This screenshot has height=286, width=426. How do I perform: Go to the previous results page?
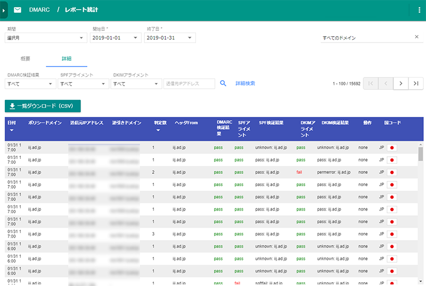tap(385, 83)
